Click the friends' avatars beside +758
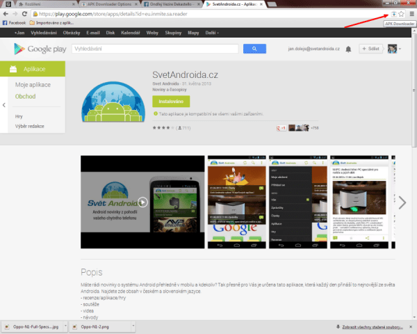 tap(299, 128)
